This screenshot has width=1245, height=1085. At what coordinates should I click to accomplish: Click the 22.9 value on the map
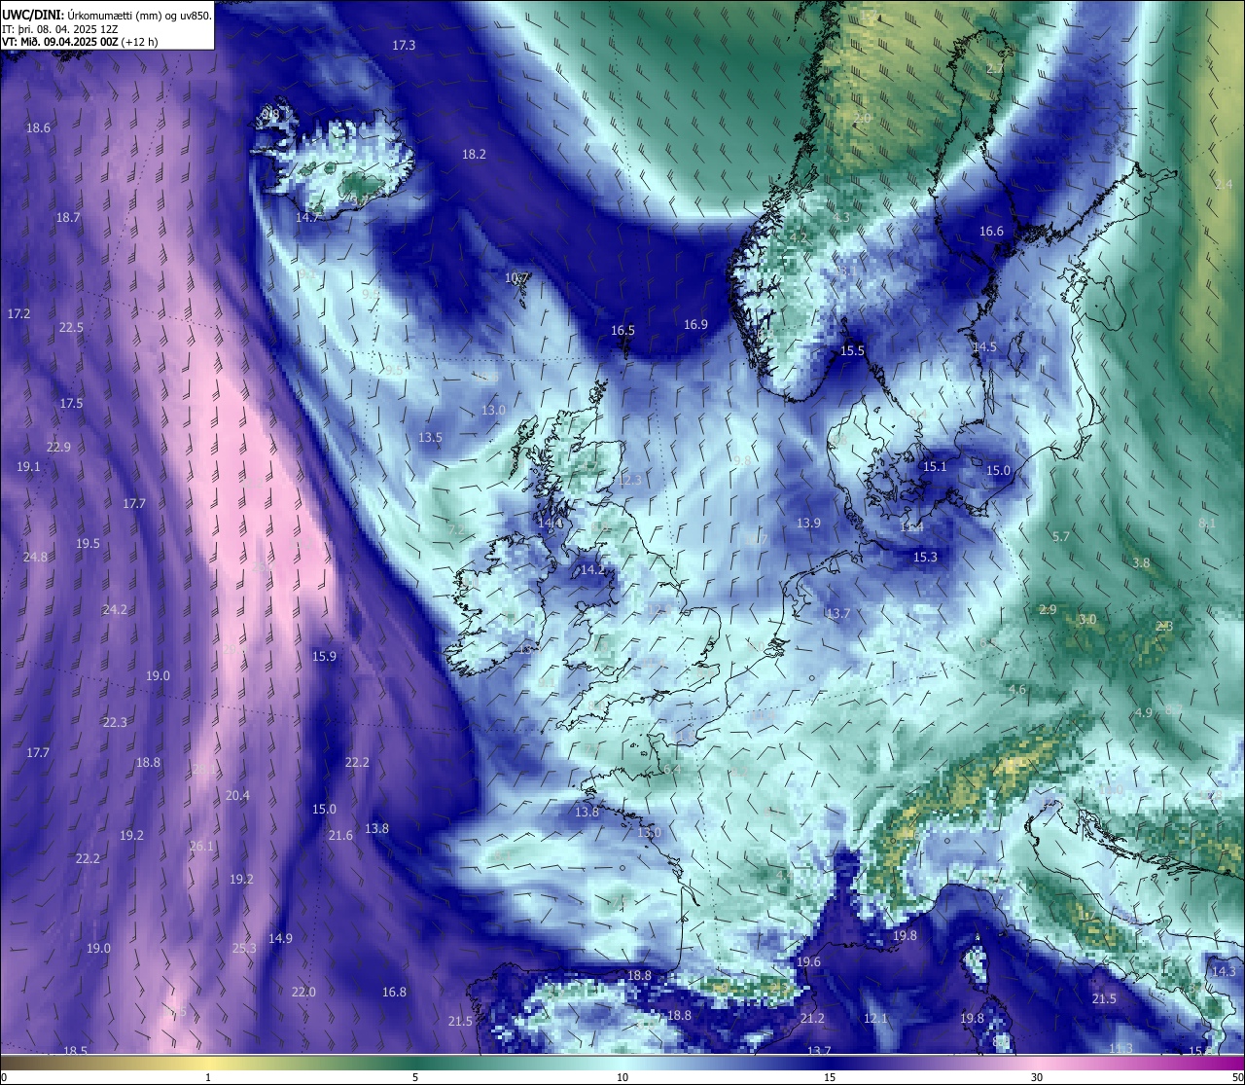click(58, 447)
